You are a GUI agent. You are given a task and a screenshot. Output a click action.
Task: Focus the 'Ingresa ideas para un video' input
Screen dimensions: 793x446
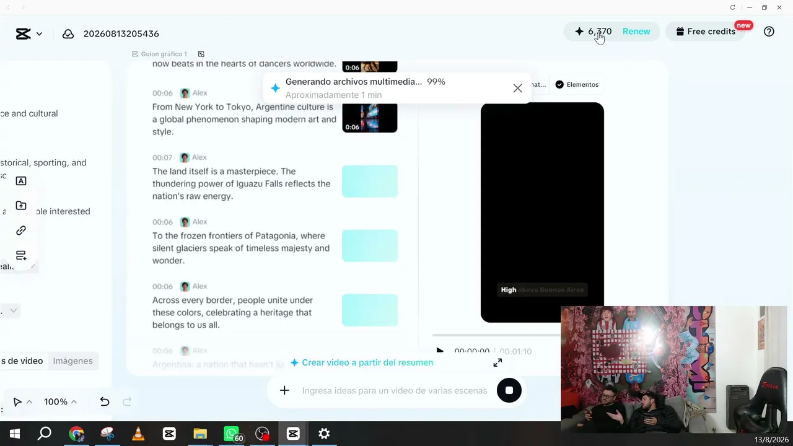coord(395,390)
